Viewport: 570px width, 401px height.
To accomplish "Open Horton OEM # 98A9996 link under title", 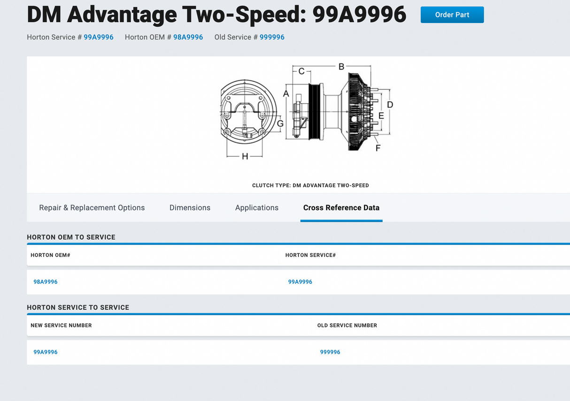I will [188, 37].
